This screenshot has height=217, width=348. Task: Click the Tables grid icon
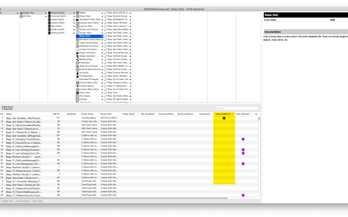[x=77, y=13]
